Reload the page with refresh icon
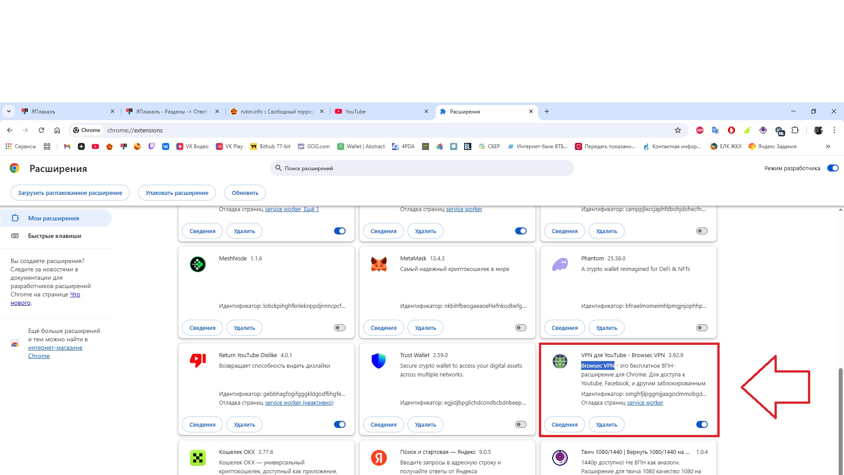Screen dimensions: 844x475 coord(41,130)
